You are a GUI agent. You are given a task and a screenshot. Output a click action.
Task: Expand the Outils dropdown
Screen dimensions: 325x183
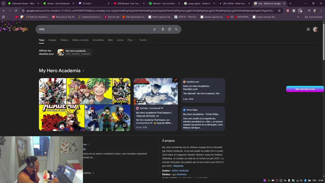[x=144, y=40]
